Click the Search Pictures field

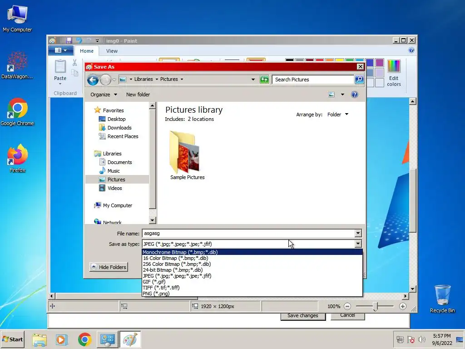(313, 79)
